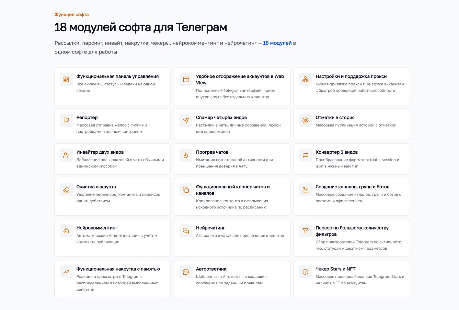The height and width of the screenshot is (310, 459).
Task: Open 'Спамер четырёх видов' card title
Action: pyautogui.click(x=221, y=118)
